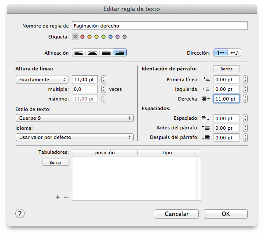Click the Espaciado value field
Screen dimensions: 264x236
(226, 118)
